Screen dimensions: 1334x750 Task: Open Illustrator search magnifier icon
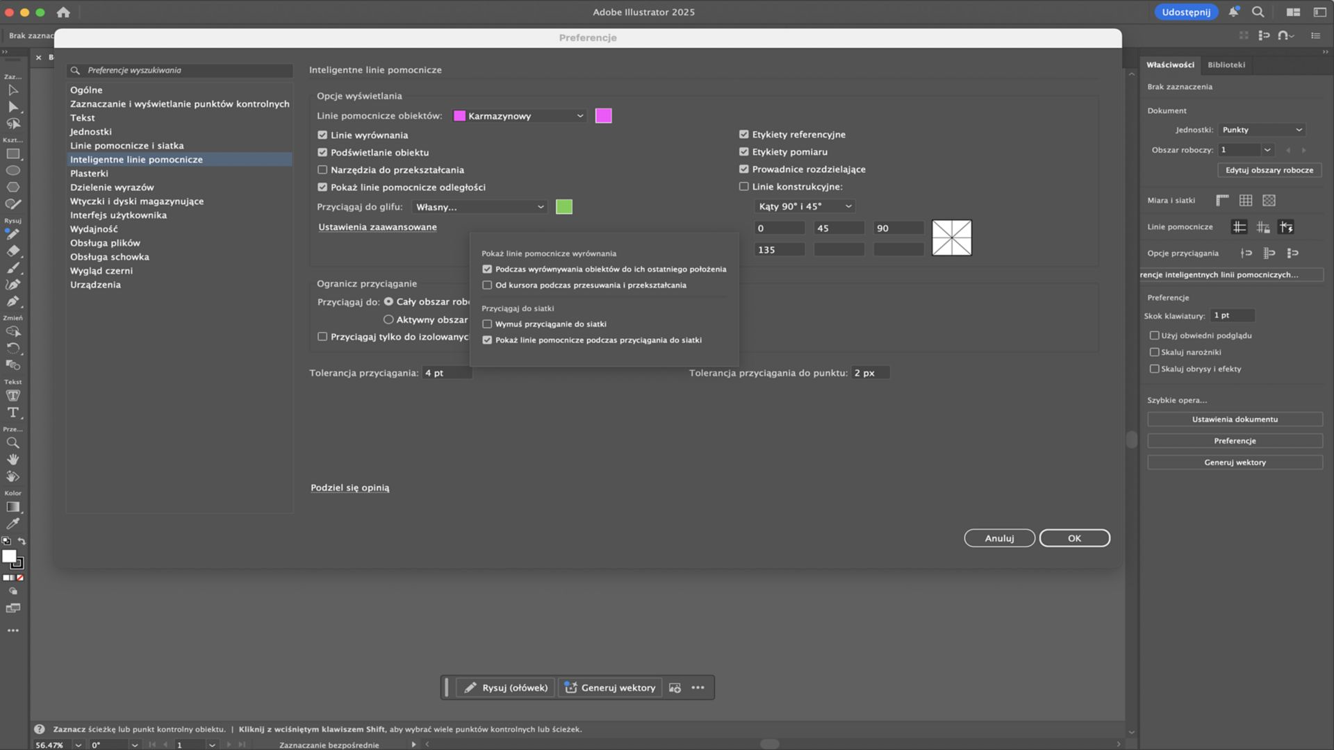(1258, 12)
